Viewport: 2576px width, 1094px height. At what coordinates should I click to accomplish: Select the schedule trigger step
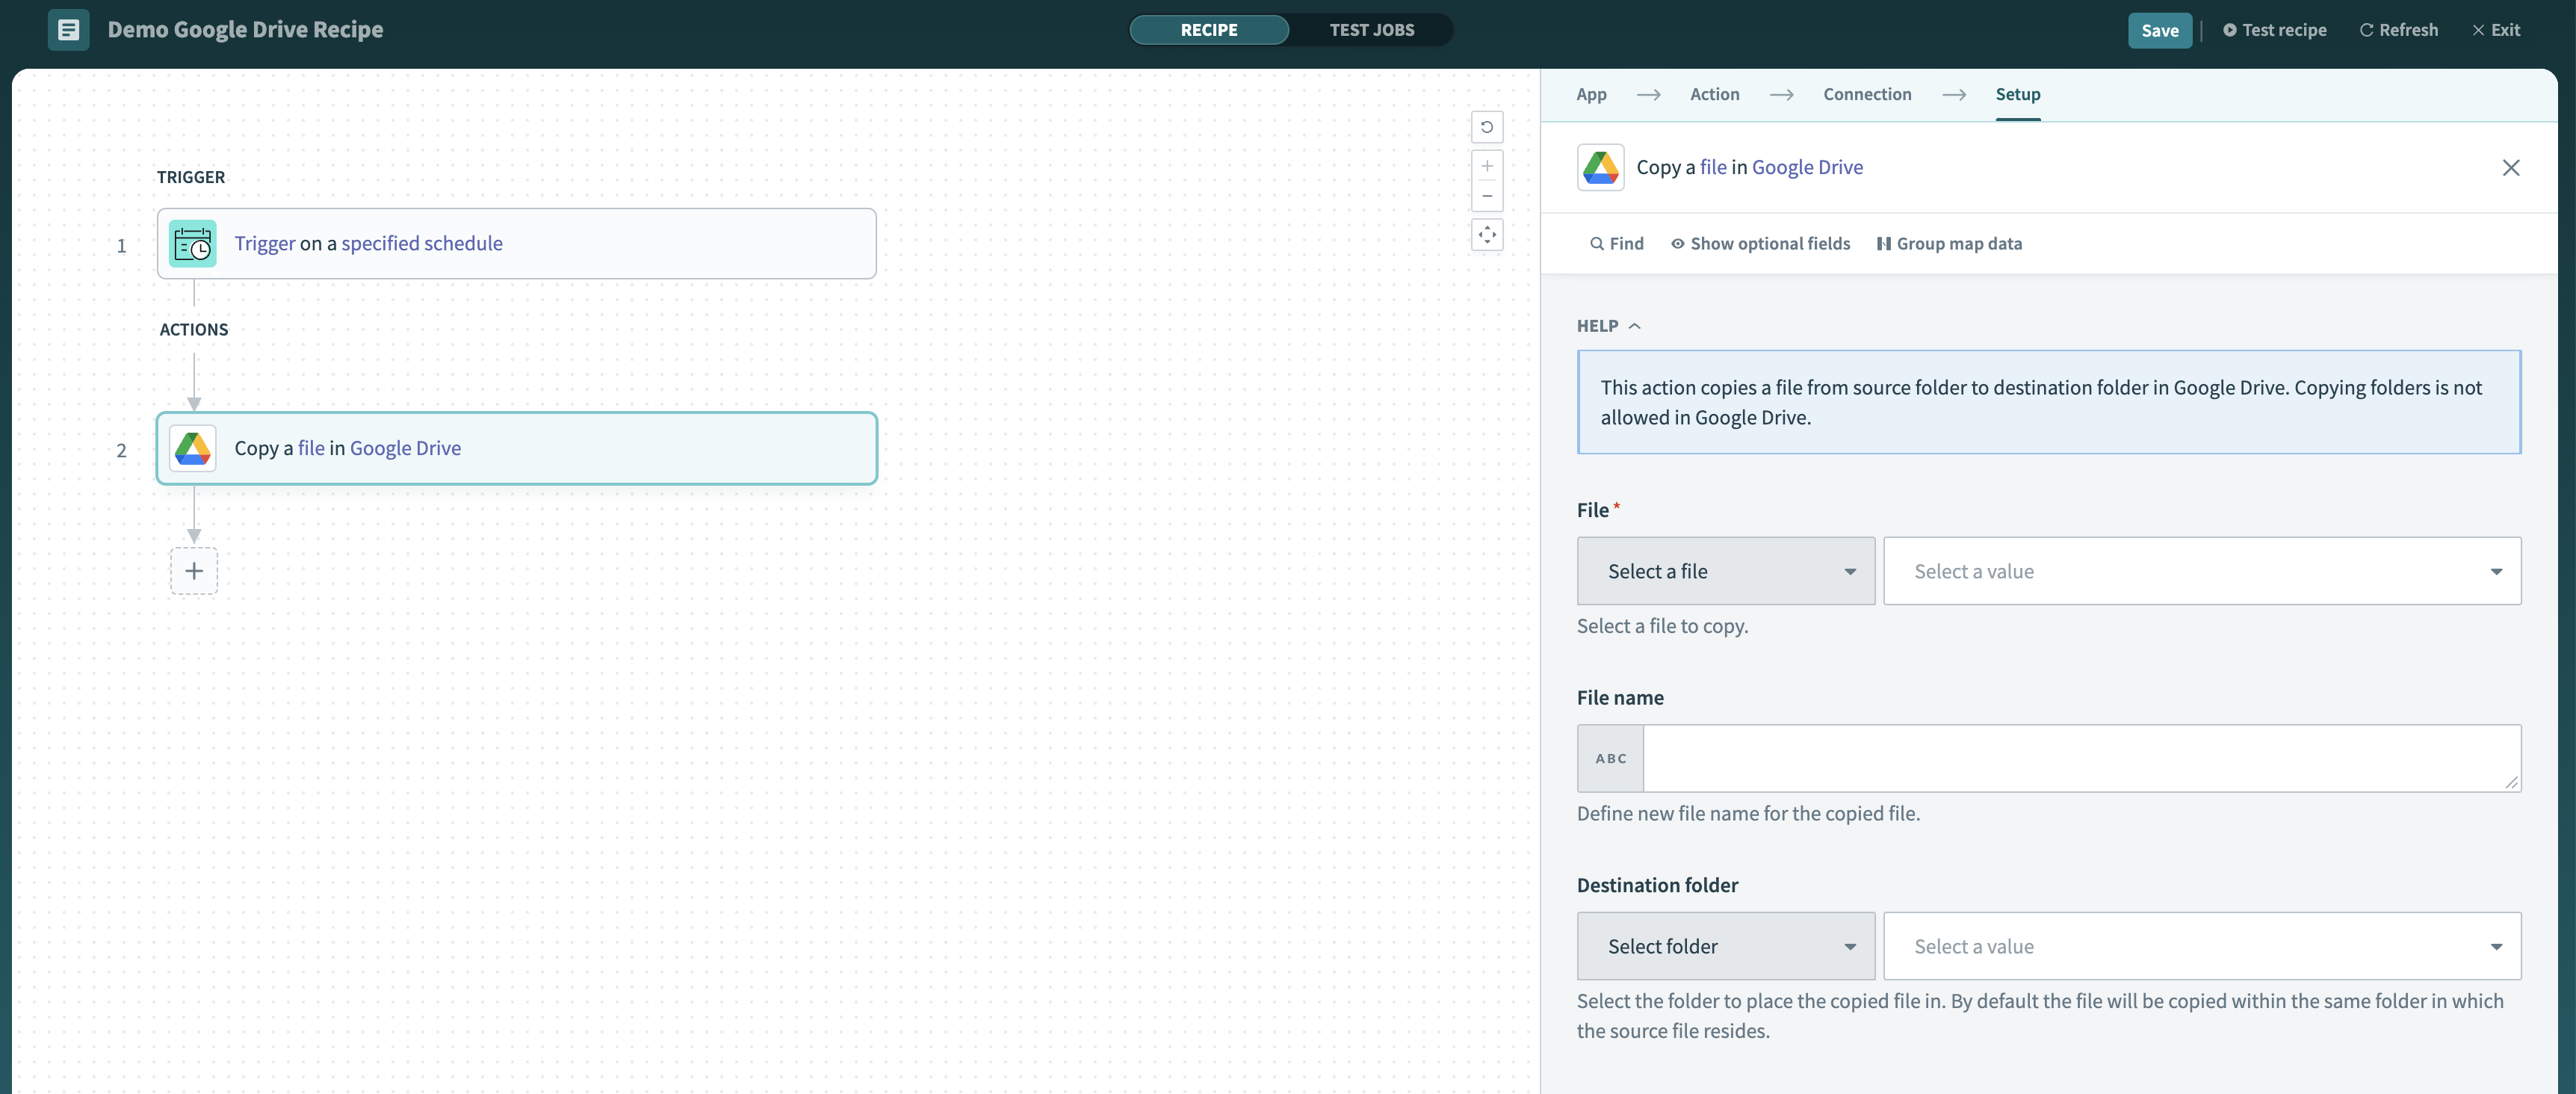tap(516, 243)
